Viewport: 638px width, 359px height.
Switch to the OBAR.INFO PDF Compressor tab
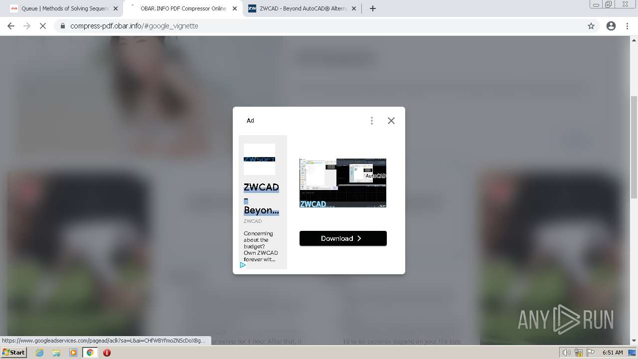coord(183,8)
